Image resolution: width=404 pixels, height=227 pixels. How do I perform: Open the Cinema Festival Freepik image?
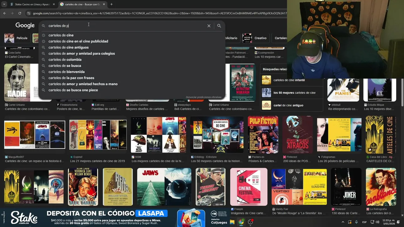(249, 187)
